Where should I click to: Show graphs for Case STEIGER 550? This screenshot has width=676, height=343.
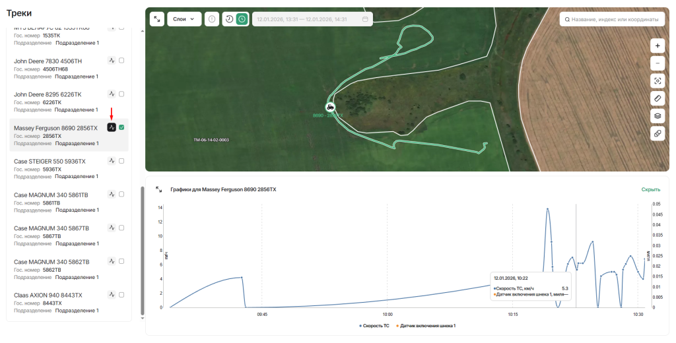[112, 161]
